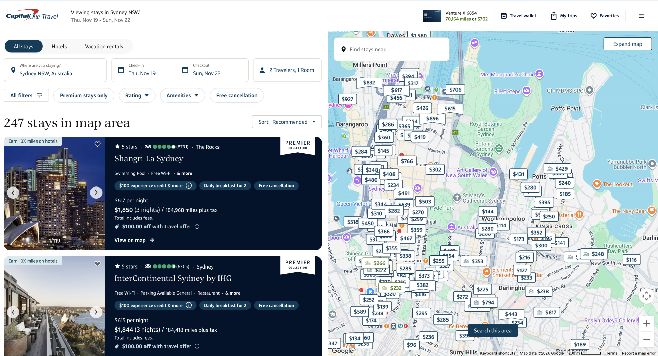658x356 pixels.
Task: Open the Shangri-La Sydney listing title
Action: tap(149, 158)
